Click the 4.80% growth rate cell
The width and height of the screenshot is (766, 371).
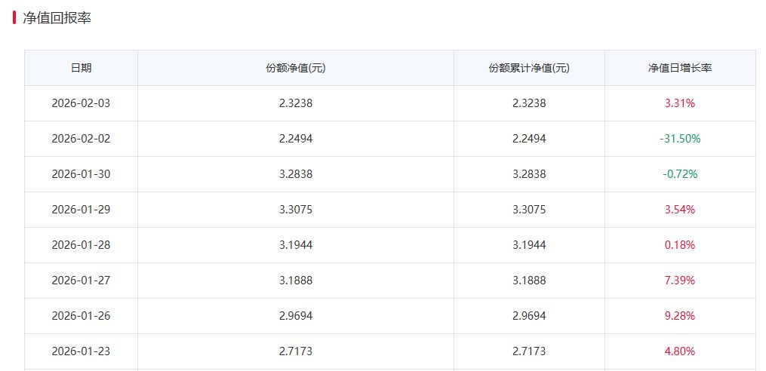point(679,351)
